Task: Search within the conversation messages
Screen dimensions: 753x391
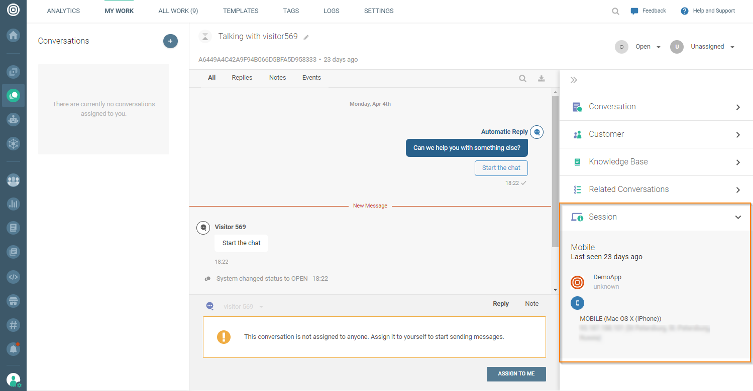Action: 522,78
